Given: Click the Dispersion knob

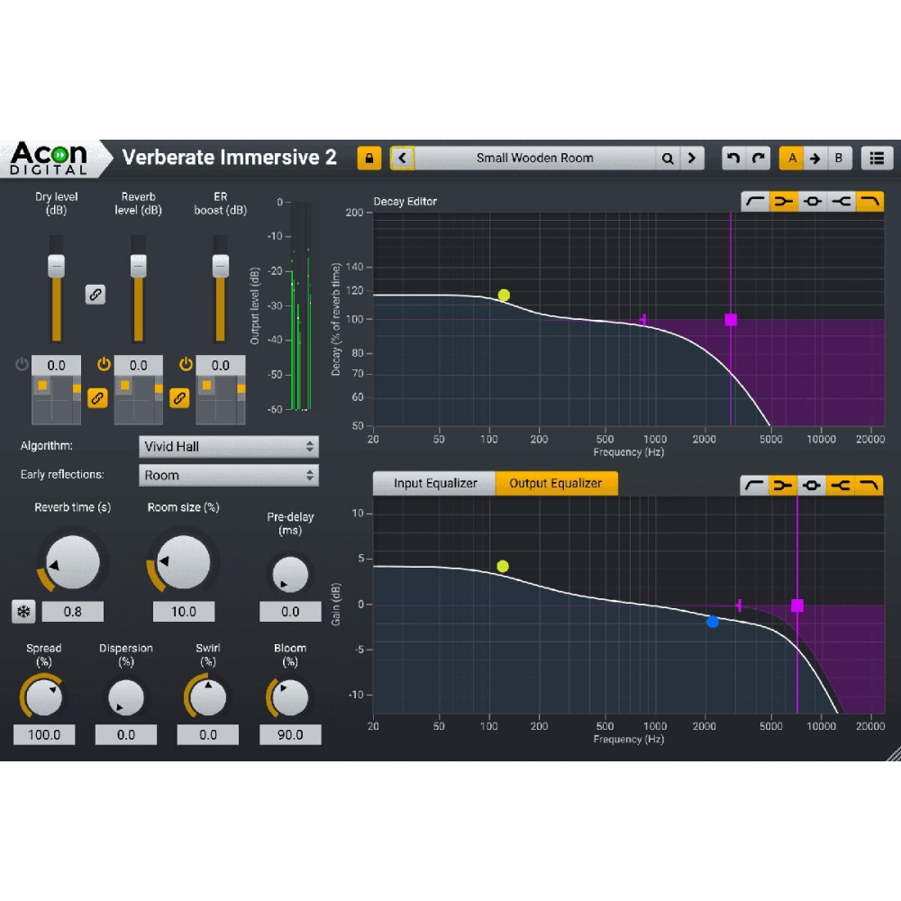Looking at the screenshot, I should point(126,697).
